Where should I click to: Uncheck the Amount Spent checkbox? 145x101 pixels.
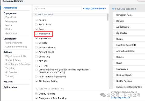37,52
